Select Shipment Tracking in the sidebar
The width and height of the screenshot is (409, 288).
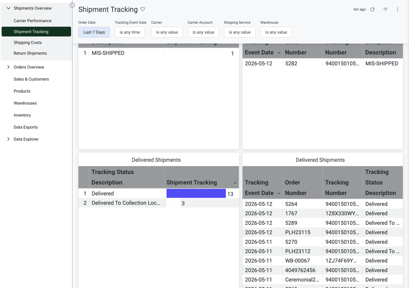click(36, 31)
